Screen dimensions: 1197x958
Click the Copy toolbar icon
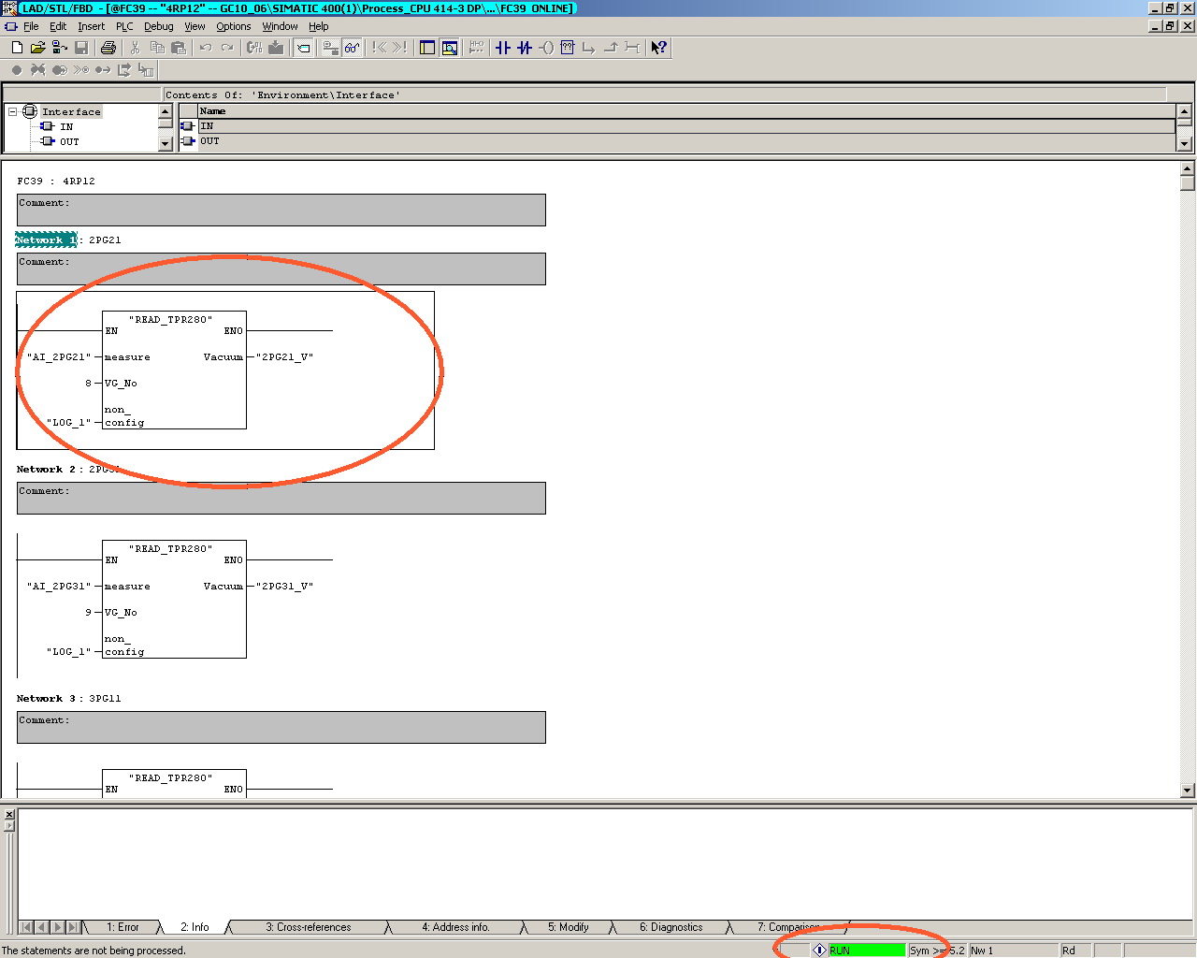(x=157, y=48)
